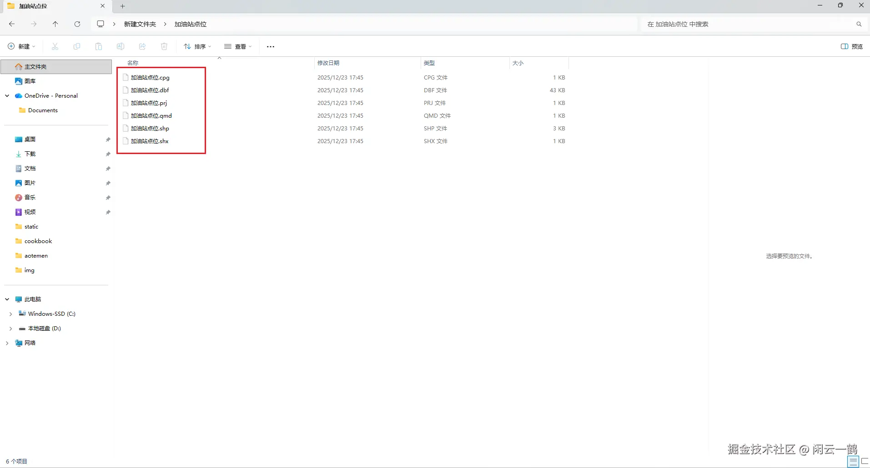Toggle the 预览 preview pane
The height and width of the screenshot is (468, 870).
coord(852,46)
